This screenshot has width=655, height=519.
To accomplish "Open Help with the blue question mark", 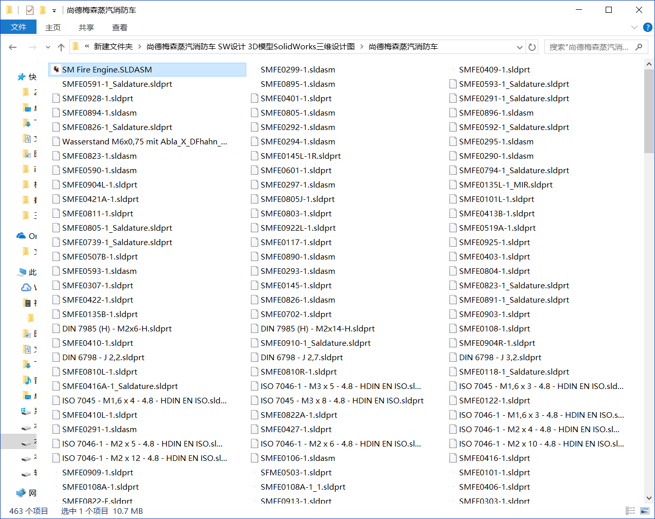I will 648,27.
